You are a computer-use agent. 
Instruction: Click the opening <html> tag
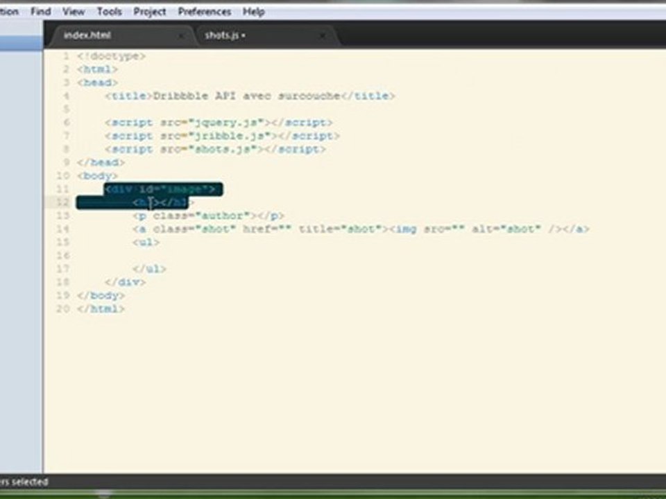97,69
